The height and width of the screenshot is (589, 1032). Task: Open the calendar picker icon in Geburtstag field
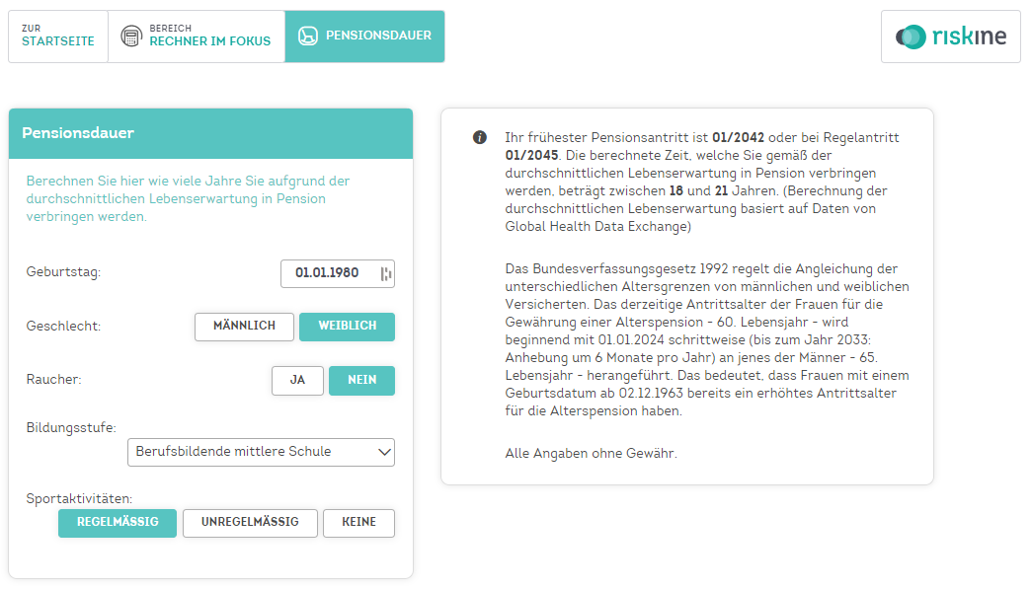[386, 274]
